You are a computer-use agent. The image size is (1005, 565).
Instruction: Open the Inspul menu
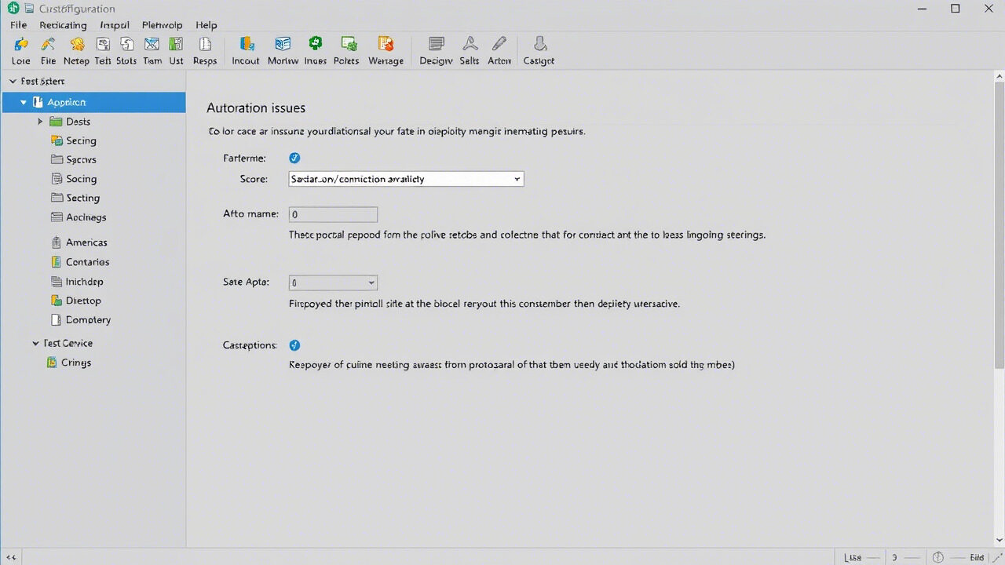pyautogui.click(x=115, y=25)
